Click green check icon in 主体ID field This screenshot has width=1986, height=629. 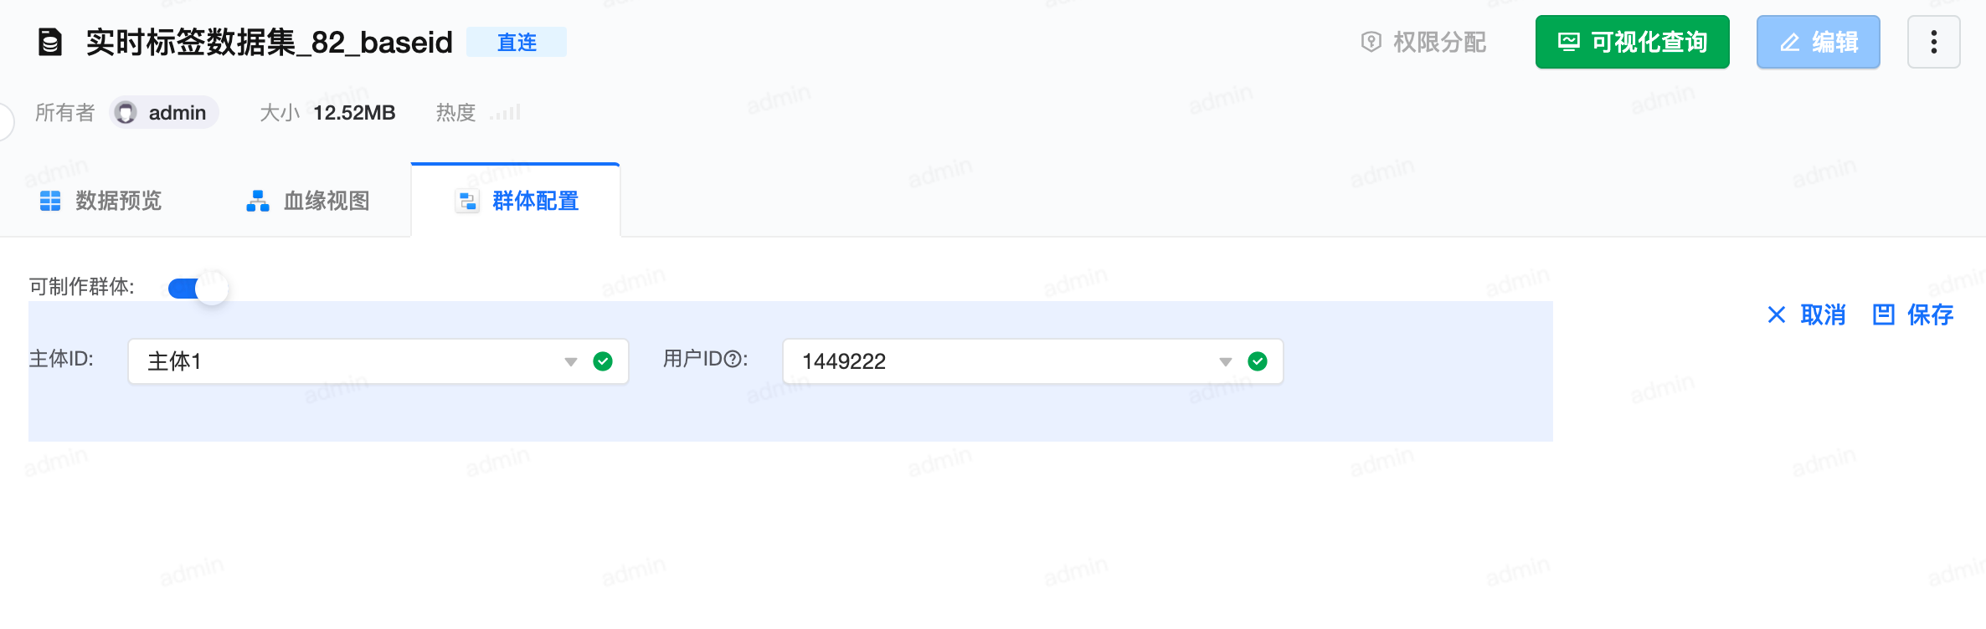coord(603,361)
